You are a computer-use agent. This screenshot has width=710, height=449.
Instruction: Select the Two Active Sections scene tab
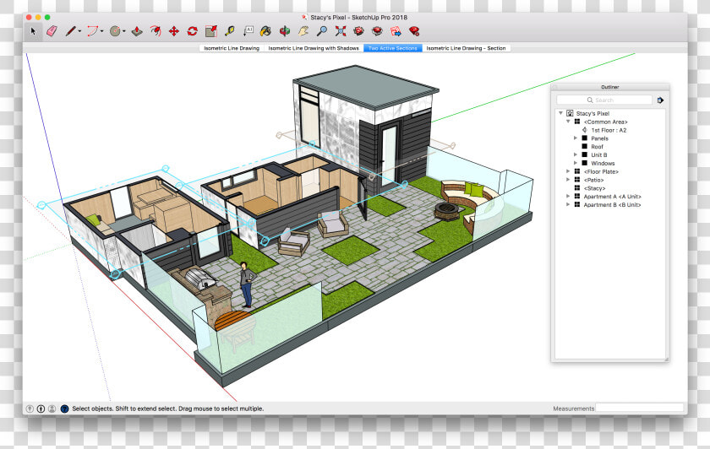coord(392,48)
